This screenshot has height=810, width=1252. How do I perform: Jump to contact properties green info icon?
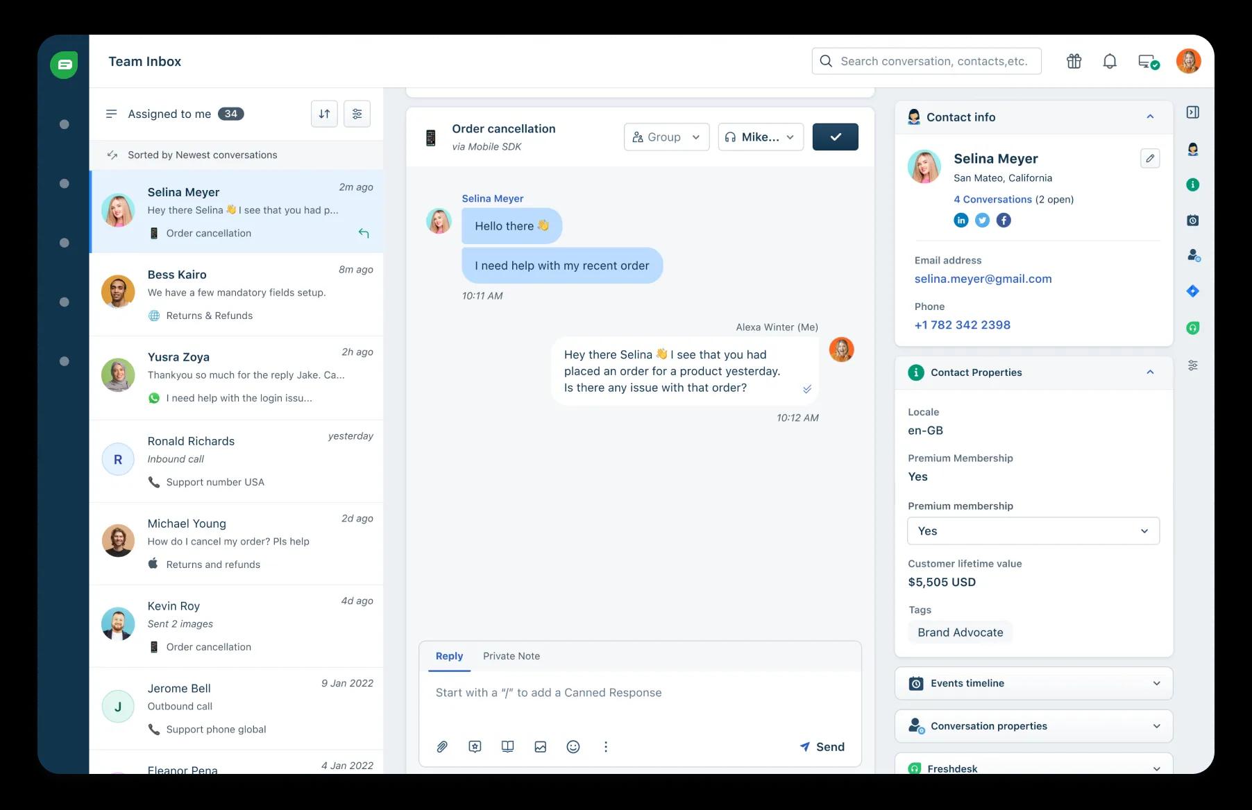pyautogui.click(x=1193, y=184)
